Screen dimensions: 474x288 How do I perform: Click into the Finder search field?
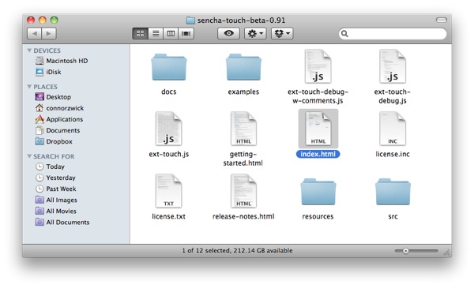point(393,33)
